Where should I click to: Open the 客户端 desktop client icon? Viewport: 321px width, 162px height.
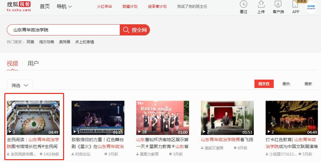tap(278, 5)
